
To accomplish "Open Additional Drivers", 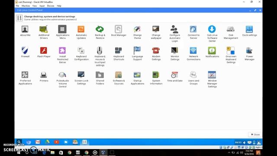I will [x=44, y=32].
